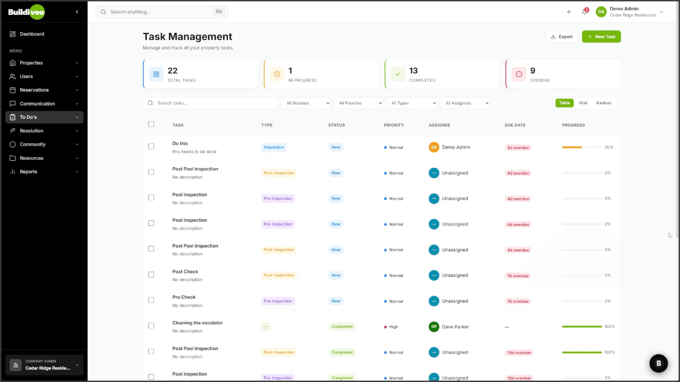
Task: Switch to the Grid view tab
Action: 583,103
